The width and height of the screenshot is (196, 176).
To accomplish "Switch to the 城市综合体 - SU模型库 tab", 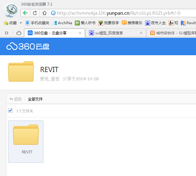I will click(x=171, y=33).
